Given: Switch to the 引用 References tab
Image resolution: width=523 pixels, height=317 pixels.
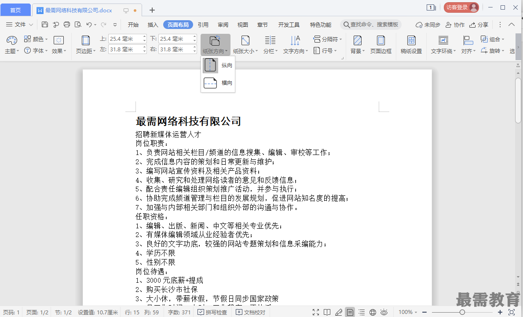Looking at the screenshot, I should pos(203,25).
